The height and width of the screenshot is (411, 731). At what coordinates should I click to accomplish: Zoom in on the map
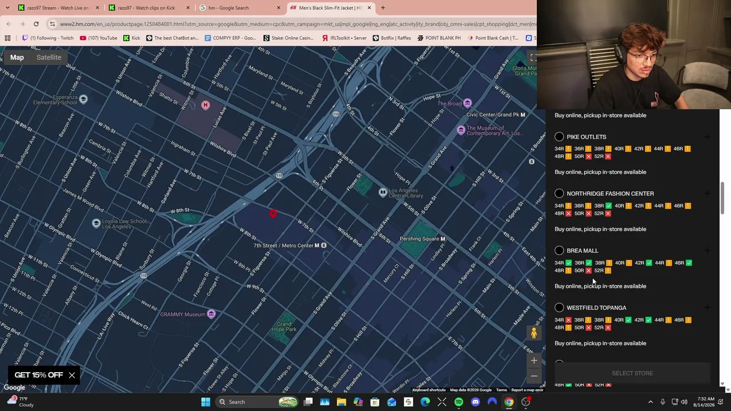pos(534,360)
